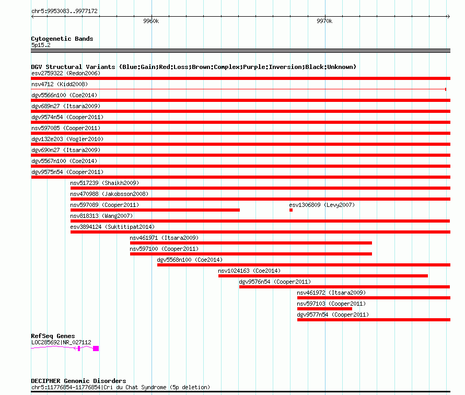
Task: Select dgv9574n54 (Cooper2011) label
Action: click(67, 117)
